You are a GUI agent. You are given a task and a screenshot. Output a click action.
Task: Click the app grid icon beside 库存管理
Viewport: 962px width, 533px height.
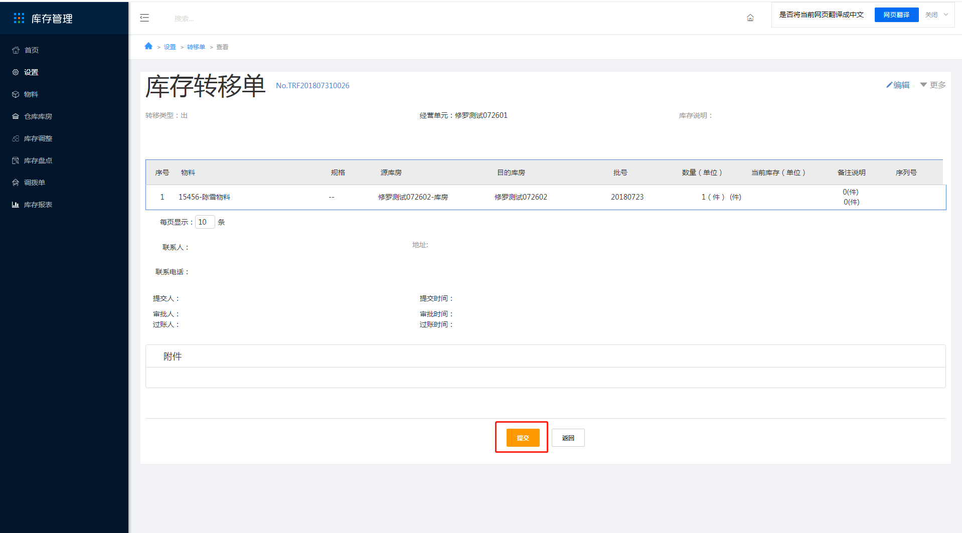pyautogui.click(x=19, y=18)
